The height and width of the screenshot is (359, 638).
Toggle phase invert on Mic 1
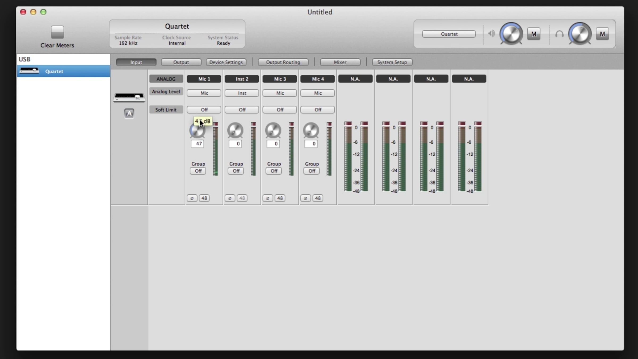tap(192, 198)
